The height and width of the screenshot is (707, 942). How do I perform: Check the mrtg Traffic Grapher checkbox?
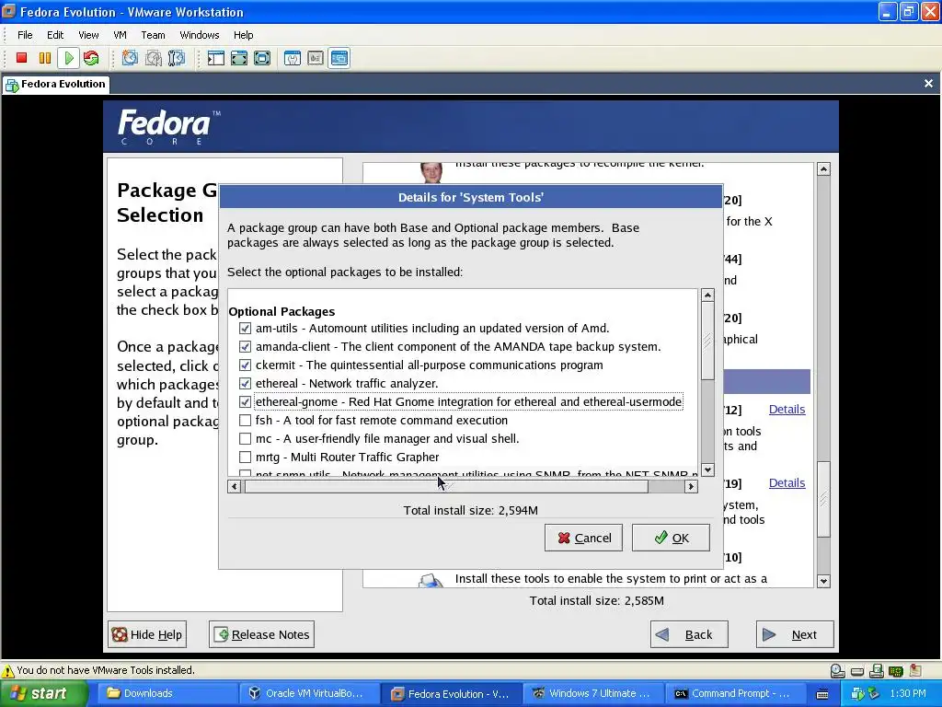245,457
